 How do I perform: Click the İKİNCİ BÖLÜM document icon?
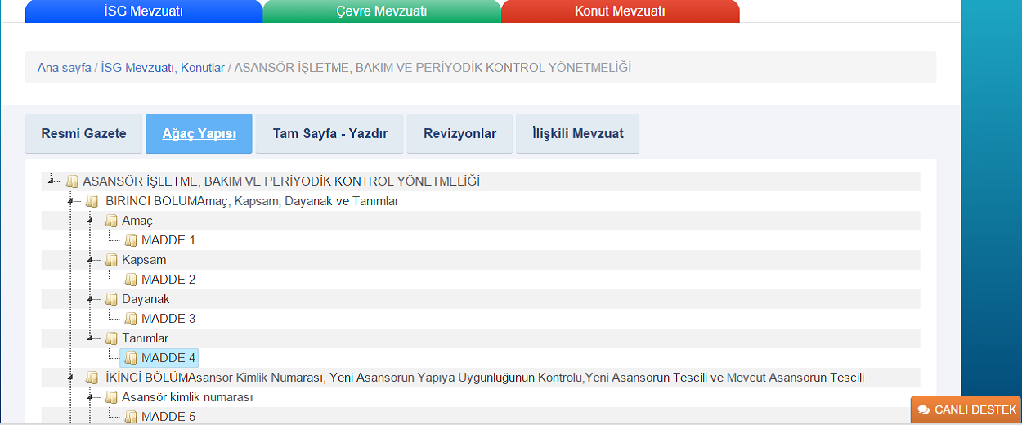pyautogui.click(x=92, y=378)
